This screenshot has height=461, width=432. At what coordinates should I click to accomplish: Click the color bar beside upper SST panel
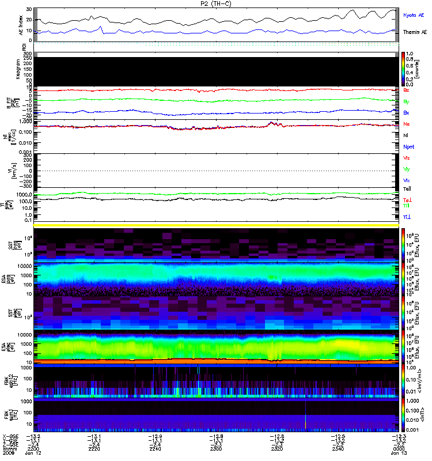pyautogui.click(x=403, y=244)
